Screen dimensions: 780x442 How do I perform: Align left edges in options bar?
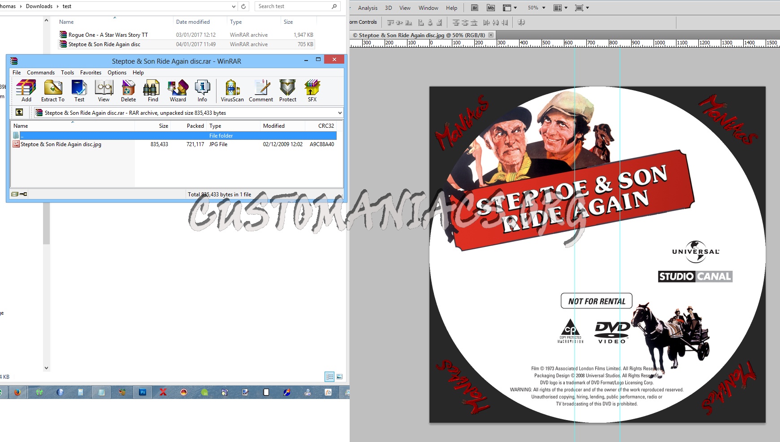point(421,22)
